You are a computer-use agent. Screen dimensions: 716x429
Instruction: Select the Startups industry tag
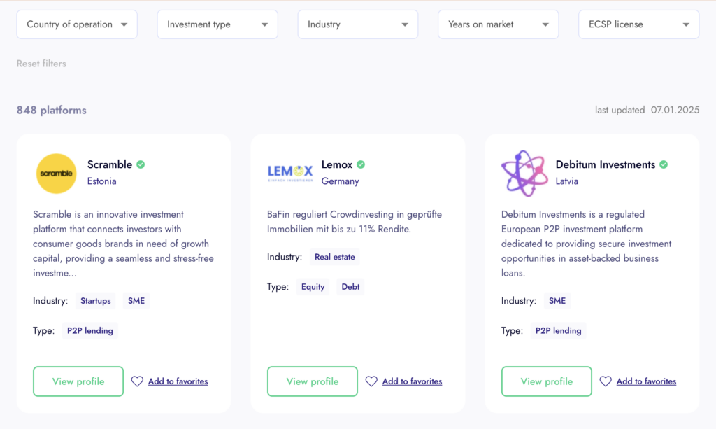point(95,301)
